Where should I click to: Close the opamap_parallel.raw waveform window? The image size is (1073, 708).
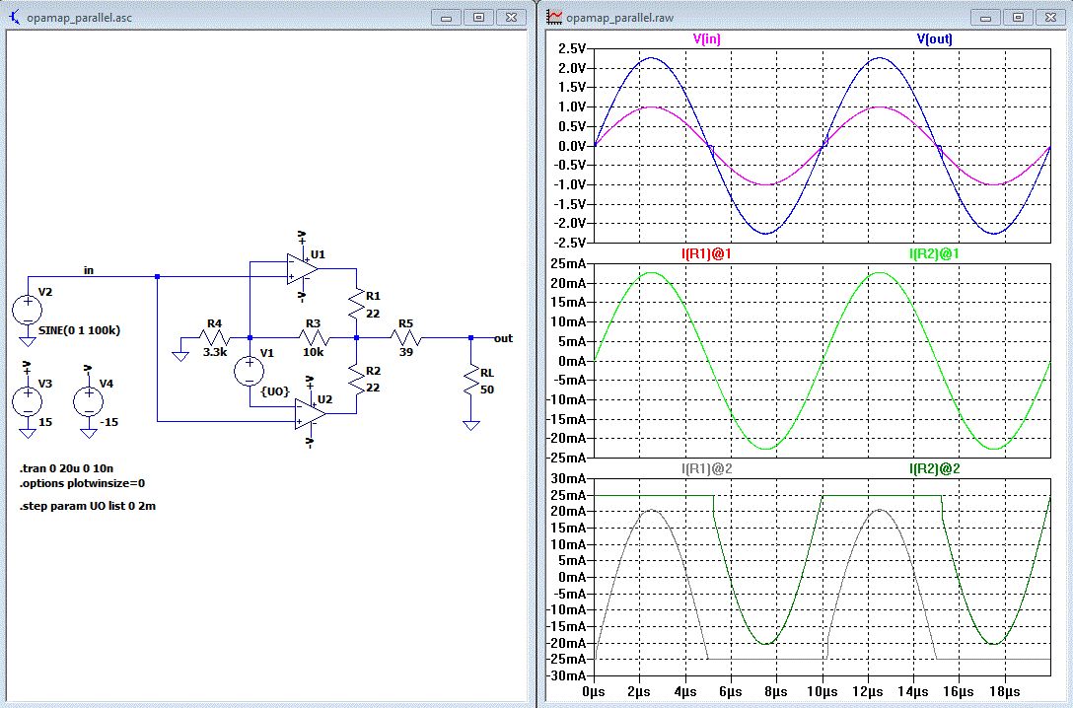1051,17
